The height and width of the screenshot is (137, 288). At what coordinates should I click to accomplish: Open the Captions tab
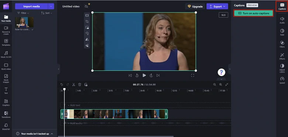(282, 6)
